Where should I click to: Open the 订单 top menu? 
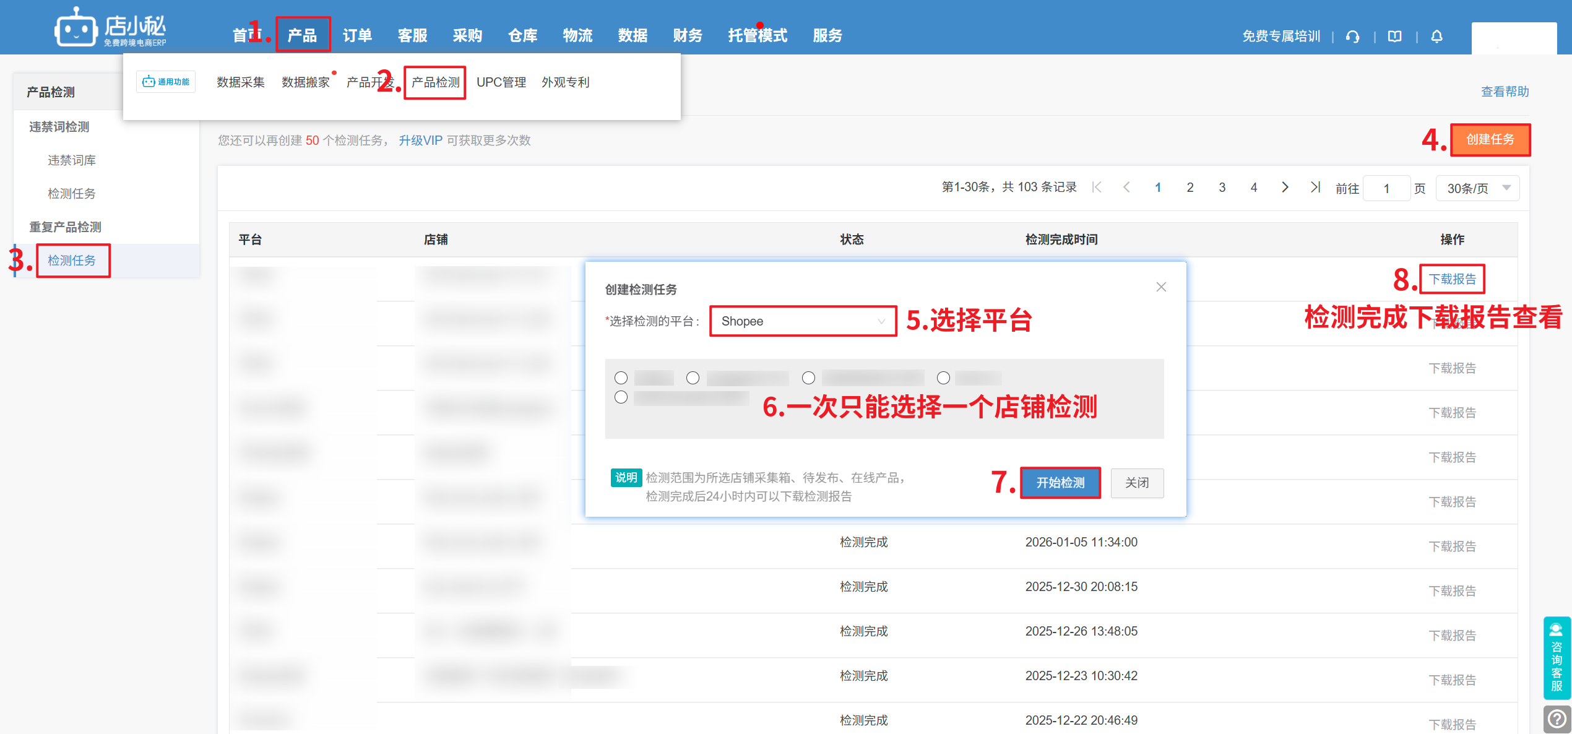point(357,35)
